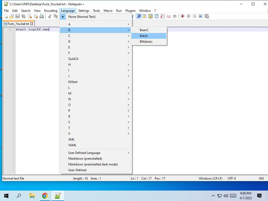Open File Explorer from the taskbar
This screenshot has width=268, height=201.
pos(32,196)
